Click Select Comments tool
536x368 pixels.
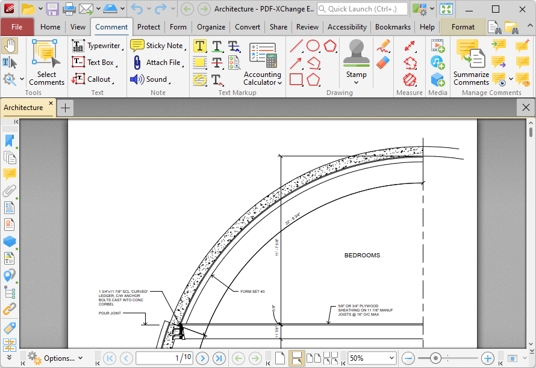tap(46, 62)
